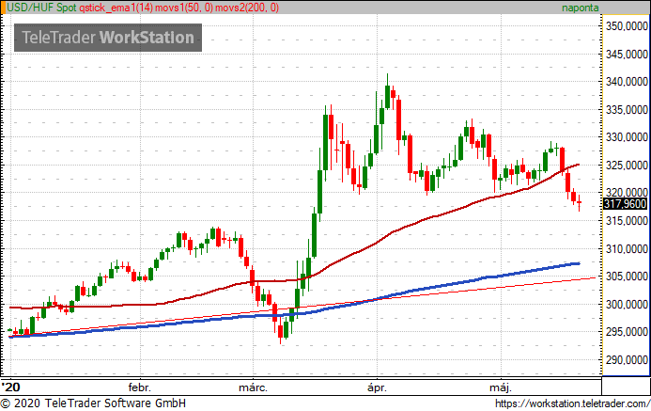Click the '20 year label on time axis
This screenshot has width=651, height=411.
10,387
